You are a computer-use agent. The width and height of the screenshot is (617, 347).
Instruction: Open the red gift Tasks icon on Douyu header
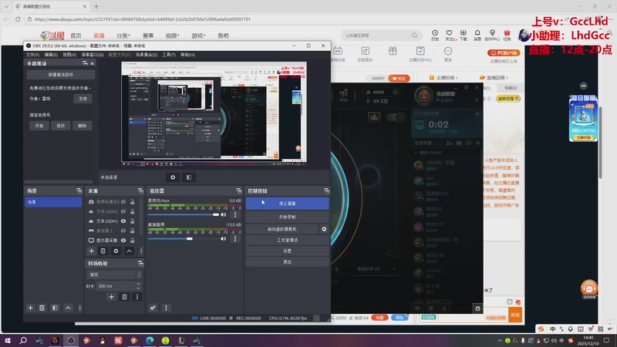[x=507, y=35]
